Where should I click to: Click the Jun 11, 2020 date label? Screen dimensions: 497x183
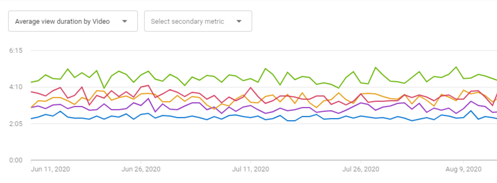pos(50,169)
